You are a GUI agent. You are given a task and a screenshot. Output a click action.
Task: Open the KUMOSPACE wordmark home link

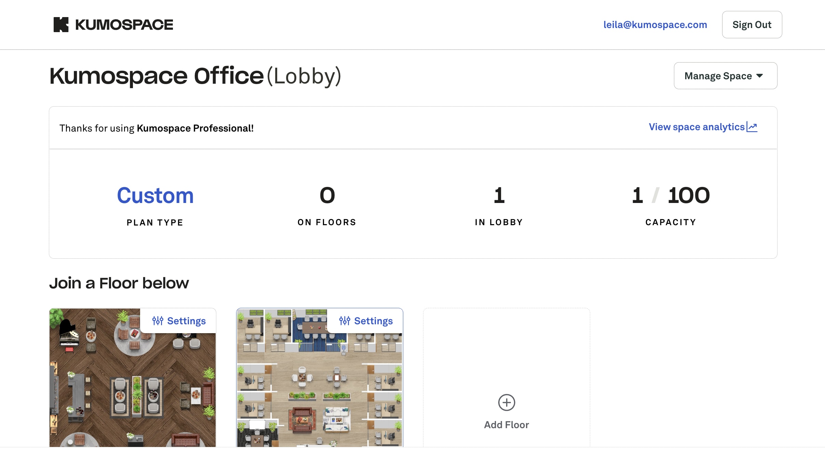pos(124,25)
